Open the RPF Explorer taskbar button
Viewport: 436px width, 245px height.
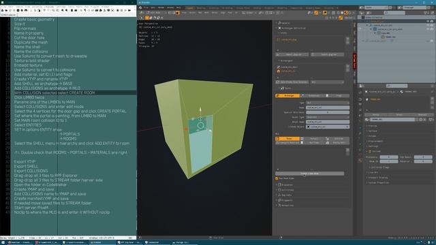tap(129, 242)
